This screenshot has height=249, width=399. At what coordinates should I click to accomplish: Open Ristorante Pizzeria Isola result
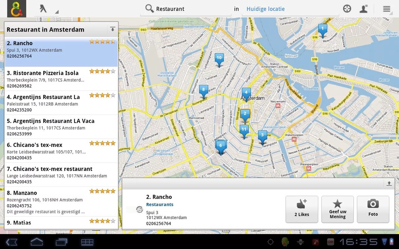click(x=61, y=79)
